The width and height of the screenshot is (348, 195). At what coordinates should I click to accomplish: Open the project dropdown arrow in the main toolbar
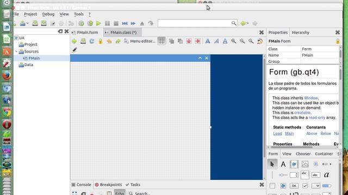point(27,23)
